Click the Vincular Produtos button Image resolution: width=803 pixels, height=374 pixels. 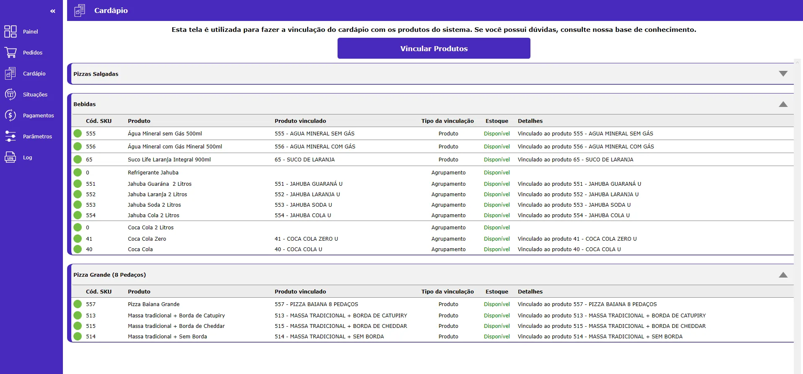click(434, 48)
